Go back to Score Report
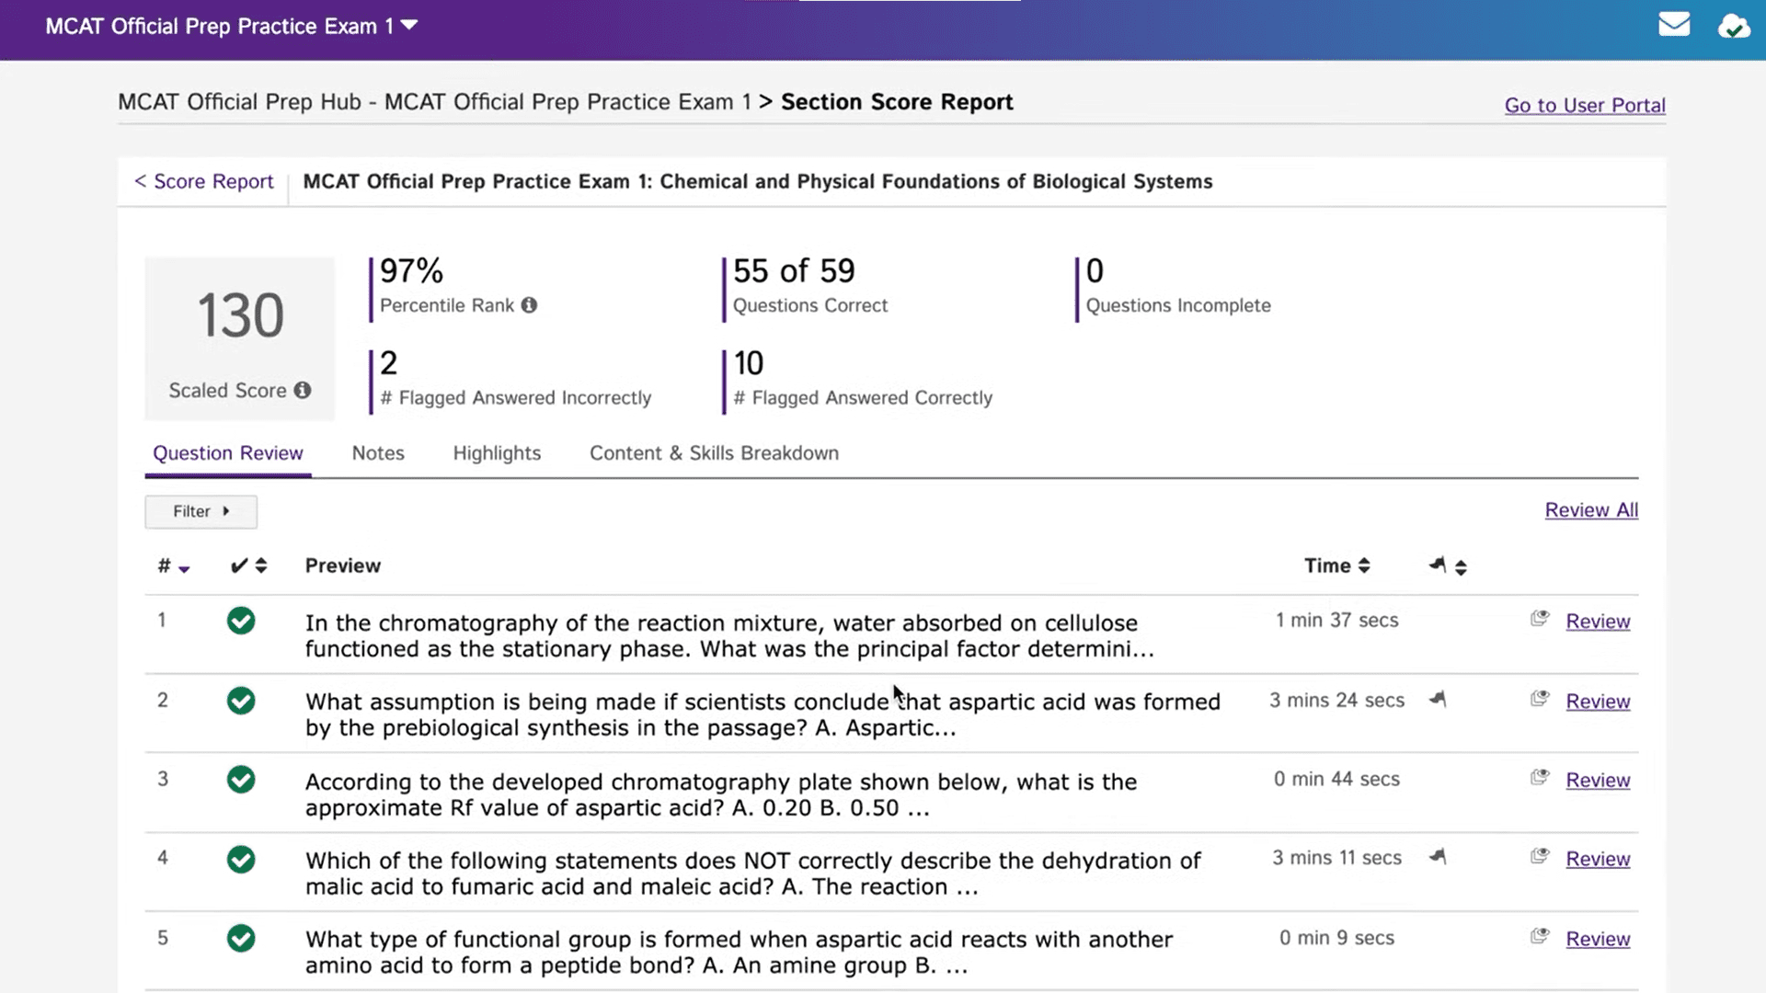 (203, 182)
